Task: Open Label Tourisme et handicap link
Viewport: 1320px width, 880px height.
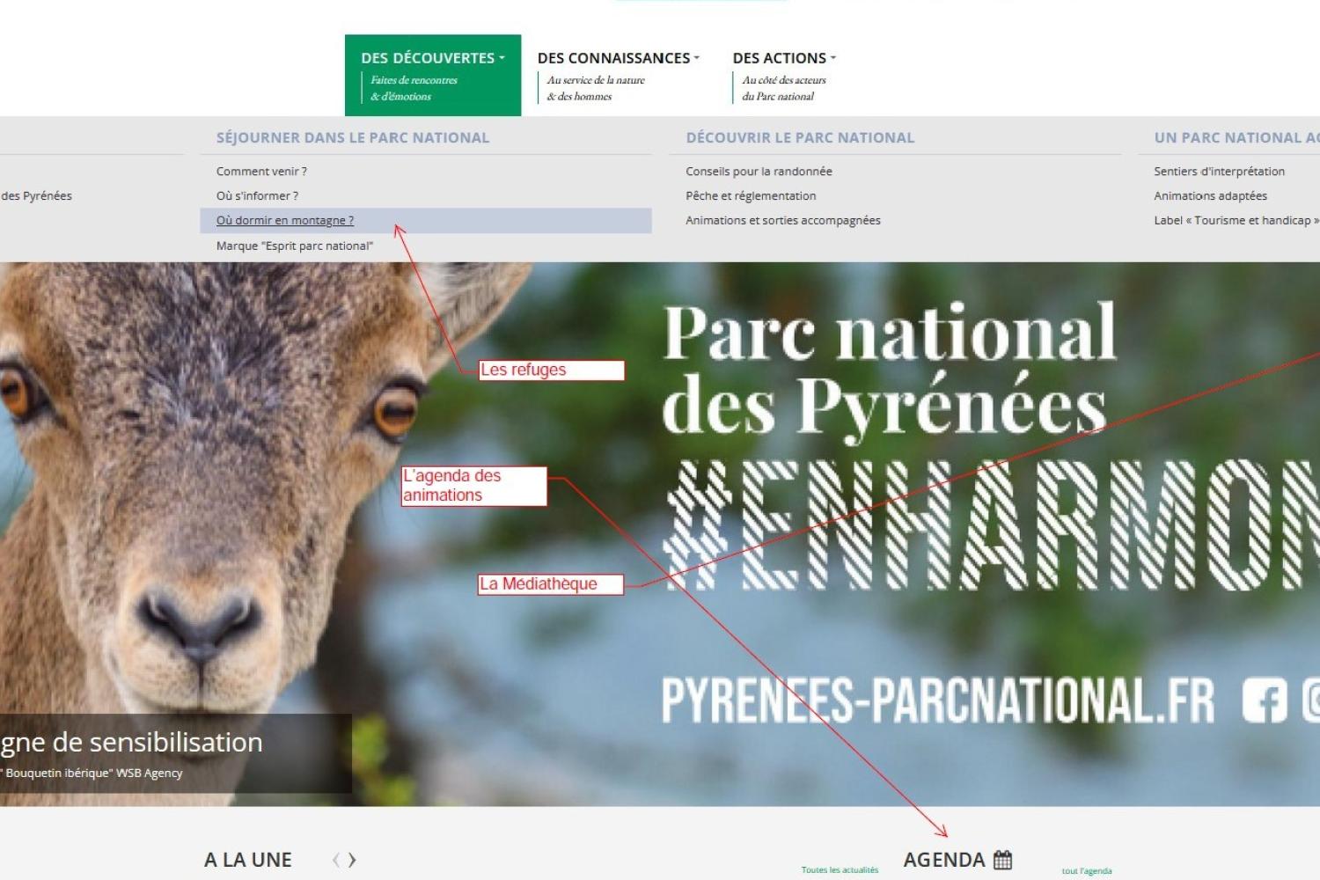Action: pos(1236,221)
